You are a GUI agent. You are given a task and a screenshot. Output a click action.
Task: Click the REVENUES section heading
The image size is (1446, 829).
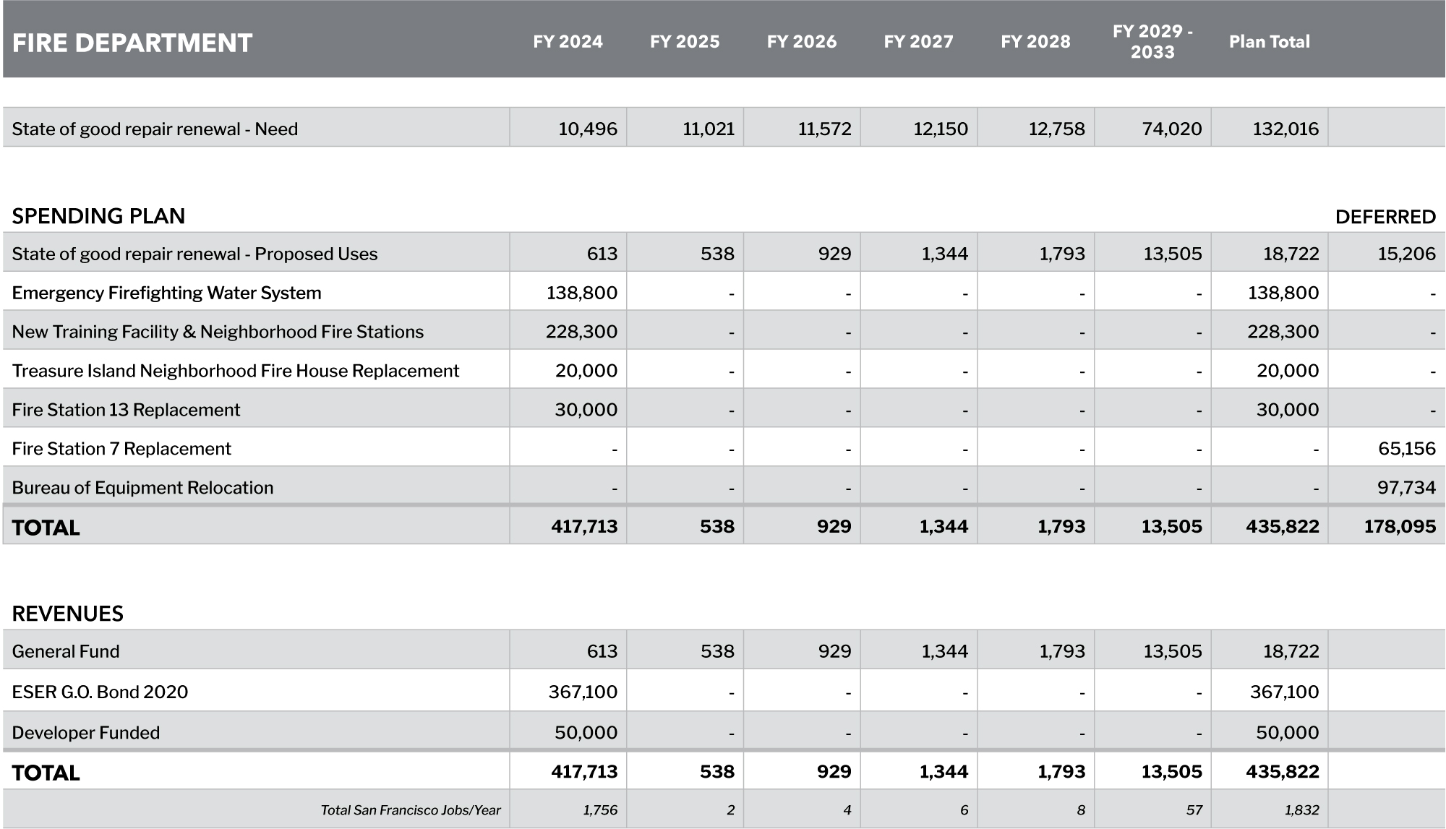(68, 614)
